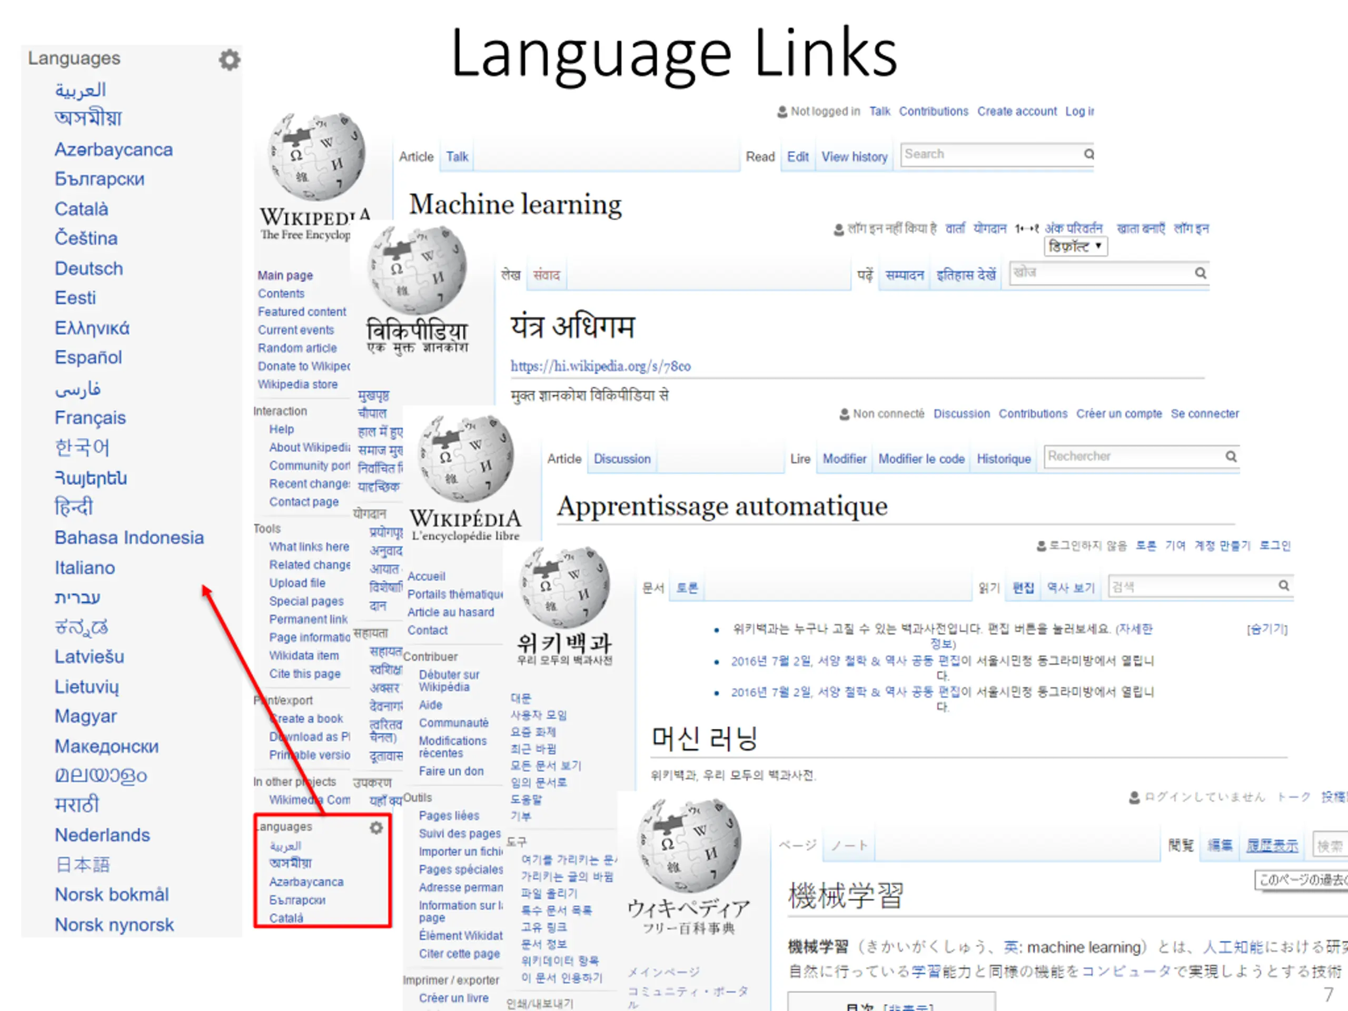Open Català link in large Languages panel

[x=81, y=209]
